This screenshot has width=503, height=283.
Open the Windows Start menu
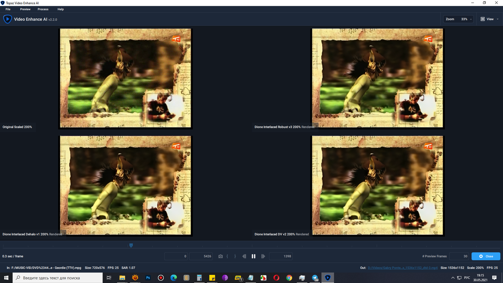[6, 277]
